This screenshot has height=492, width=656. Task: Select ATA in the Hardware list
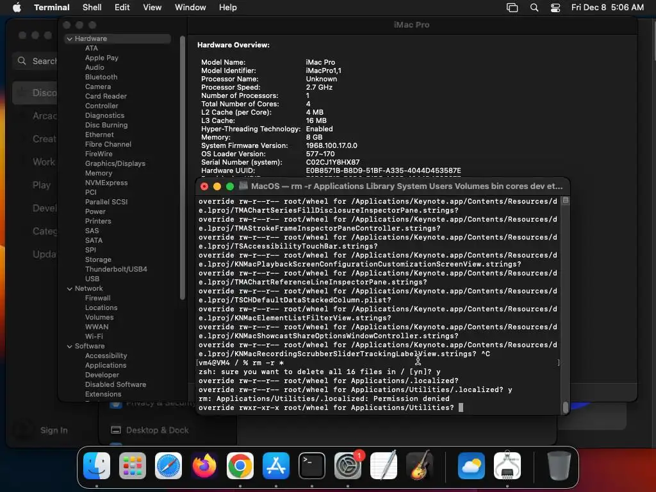[92, 48]
